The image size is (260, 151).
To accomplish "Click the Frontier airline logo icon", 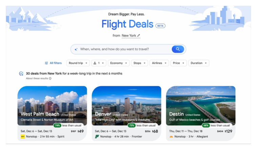I will (97, 136).
